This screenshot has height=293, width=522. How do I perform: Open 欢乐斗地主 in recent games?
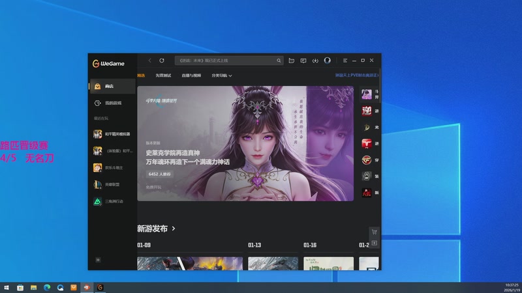[x=112, y=168]
